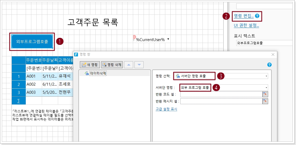296x145 pixels.
Task: Click the 고급 설정 표시 link
Action: [166, 109]
